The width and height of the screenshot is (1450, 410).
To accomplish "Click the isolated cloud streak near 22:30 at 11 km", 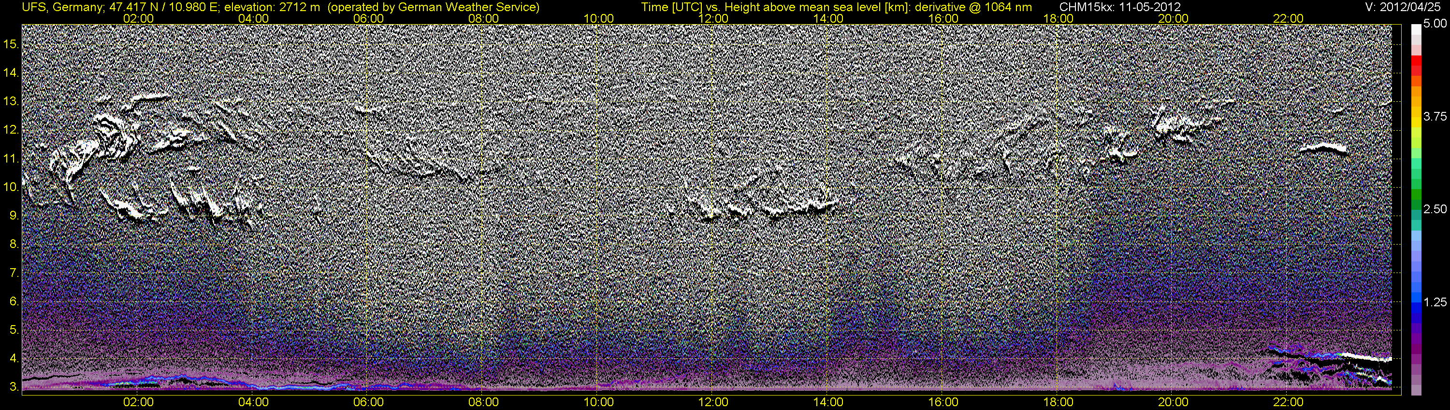I will 1324,148.
